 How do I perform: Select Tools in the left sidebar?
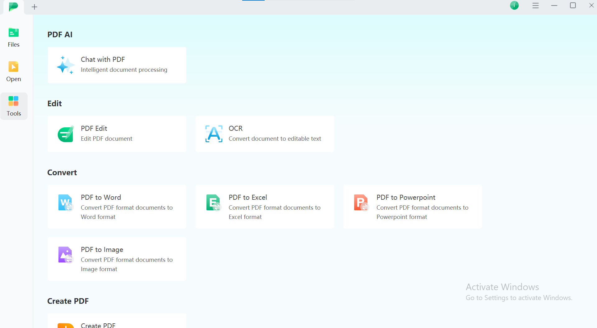coord(14,106)
